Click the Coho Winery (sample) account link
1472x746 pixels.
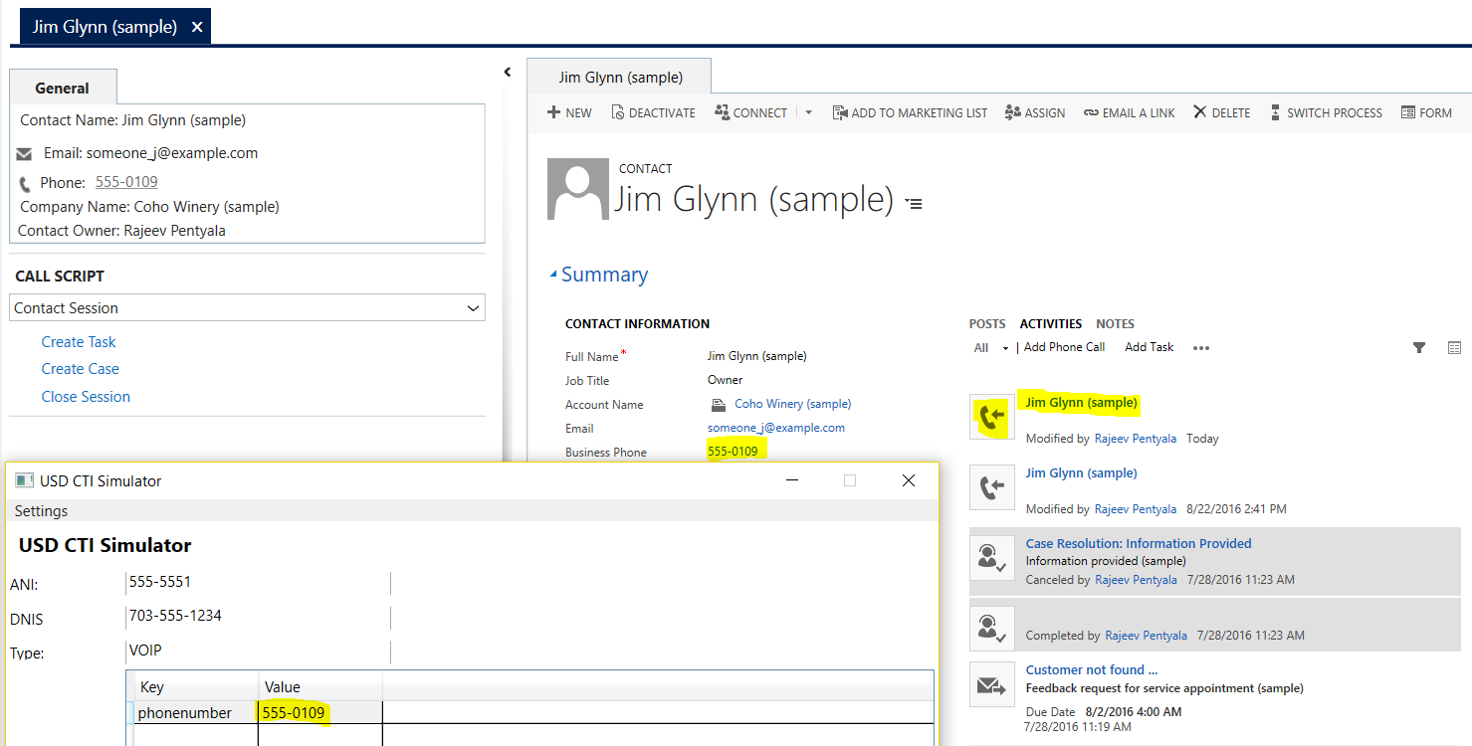(792, 404)
